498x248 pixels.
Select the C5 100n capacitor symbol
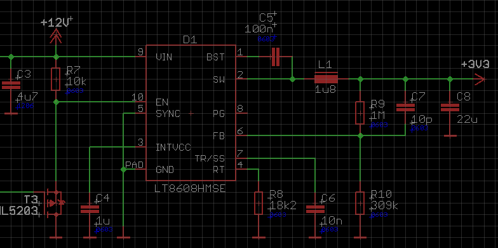(x=276, y=57)
